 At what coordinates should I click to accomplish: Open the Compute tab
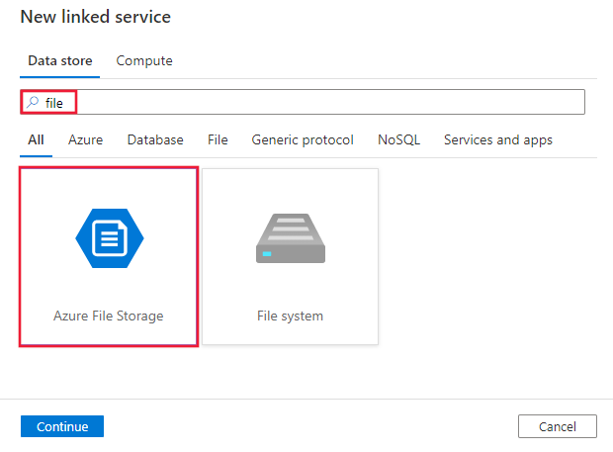tap(144, 61)
